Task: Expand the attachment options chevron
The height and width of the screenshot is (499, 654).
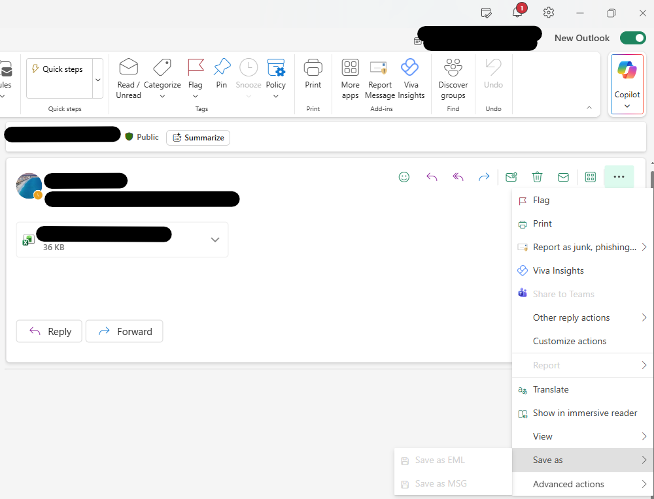Action: click(x=215, y=240)
